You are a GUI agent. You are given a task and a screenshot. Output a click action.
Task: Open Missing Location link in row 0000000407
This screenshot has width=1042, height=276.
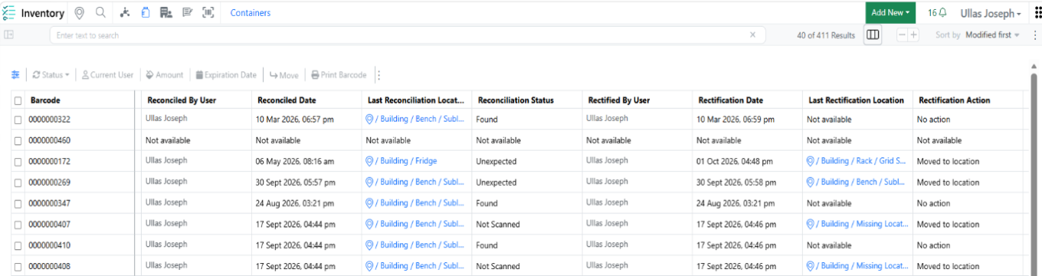(857, 224)
